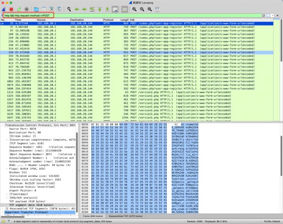
Task: Zoom out main window text
Action: [x=142, y=9]
